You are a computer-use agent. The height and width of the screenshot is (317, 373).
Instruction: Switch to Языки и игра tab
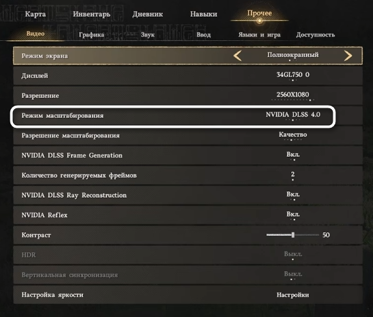coord(259,35)
